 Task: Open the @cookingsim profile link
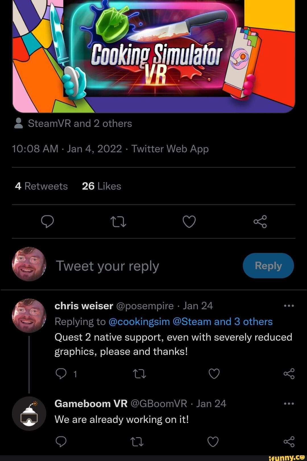tap(139, 322)
